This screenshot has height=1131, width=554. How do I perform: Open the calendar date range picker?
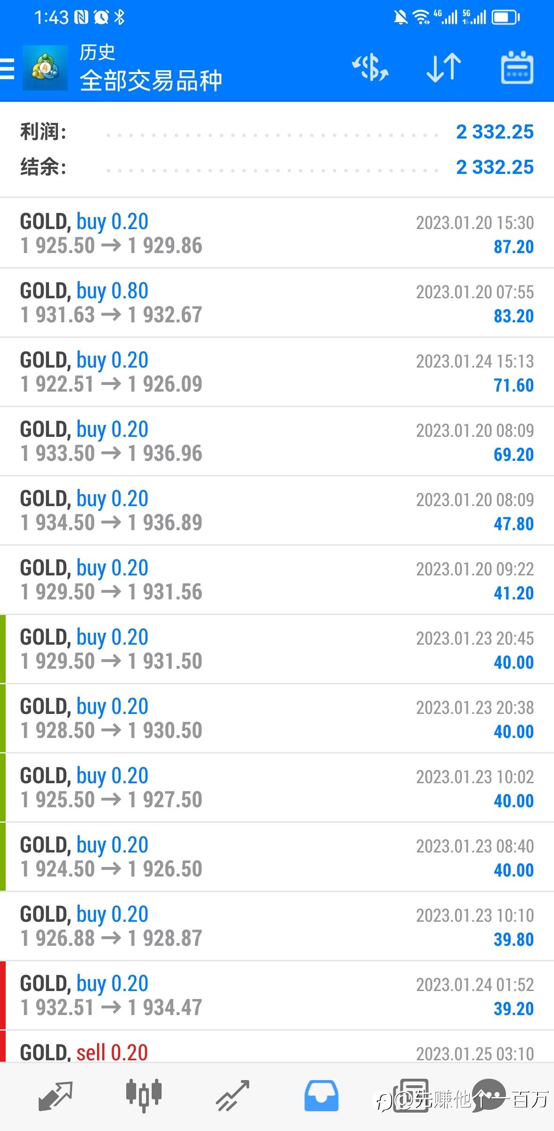pyautogui.click(x=517, y=68)
